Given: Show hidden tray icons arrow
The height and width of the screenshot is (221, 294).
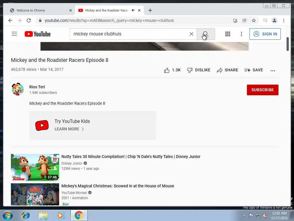Looking at the screenshot, I should (244, 216).
